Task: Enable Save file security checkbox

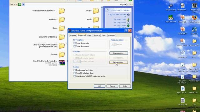Action: [x=75, y=43]
